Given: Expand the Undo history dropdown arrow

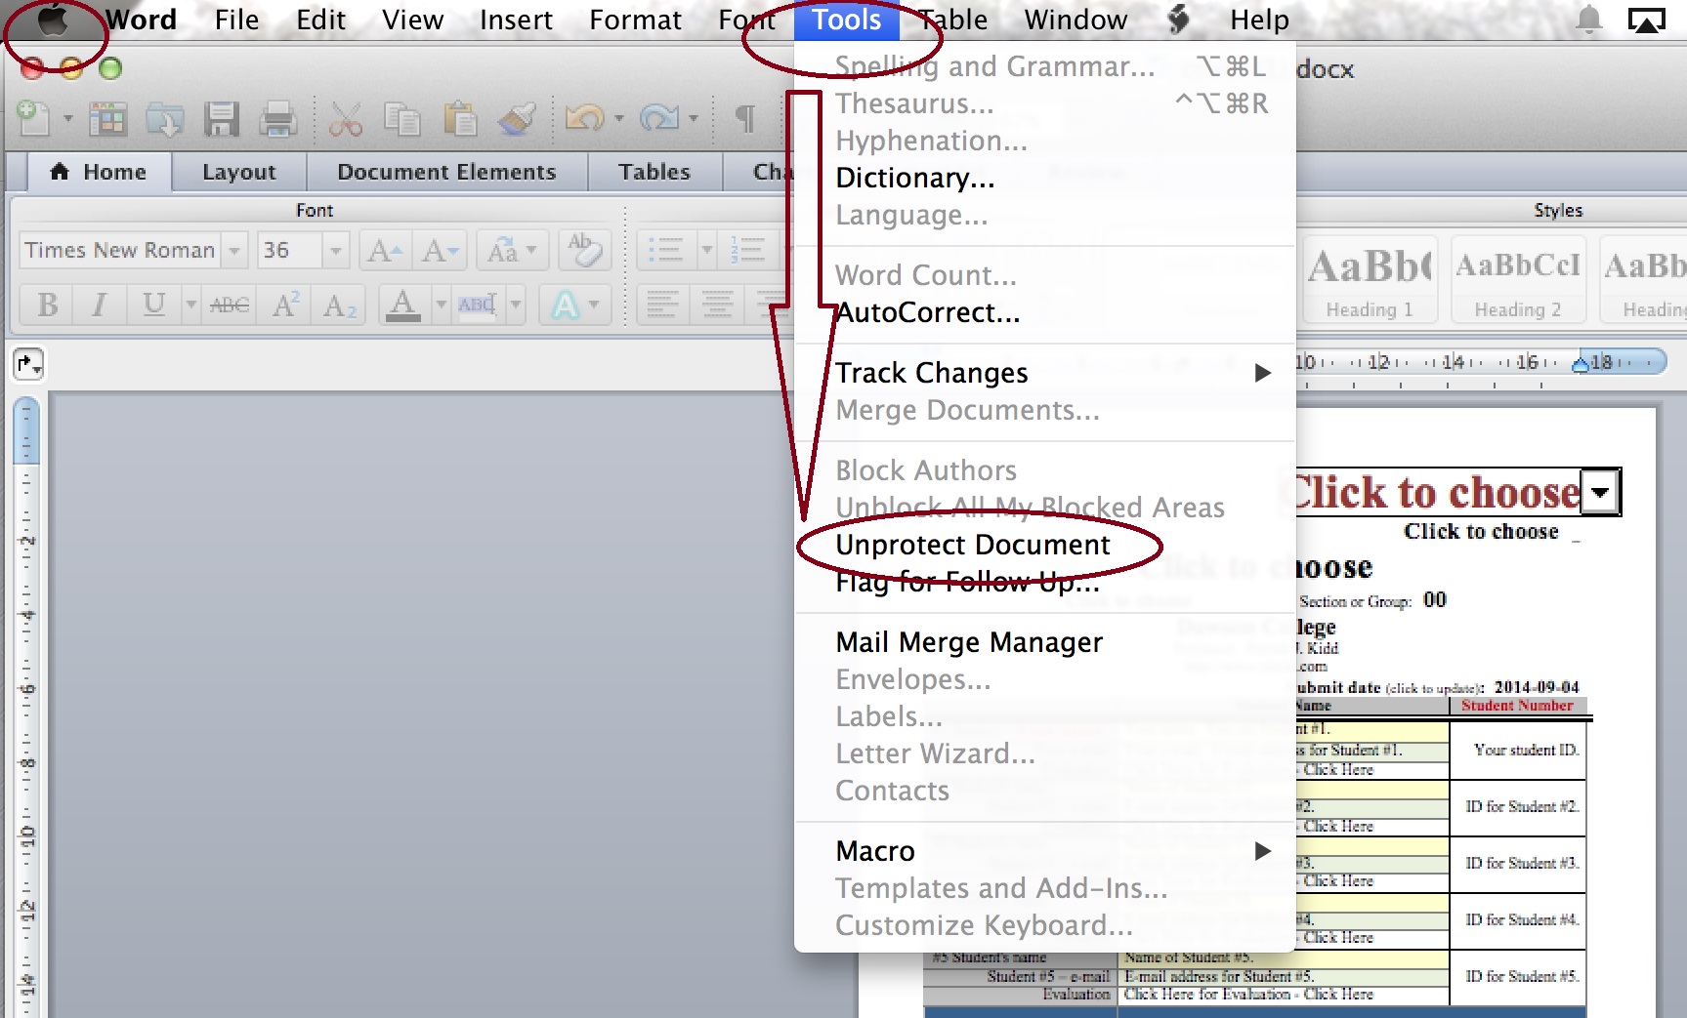Looking at the screenshot, I should (x=619, y=119).
